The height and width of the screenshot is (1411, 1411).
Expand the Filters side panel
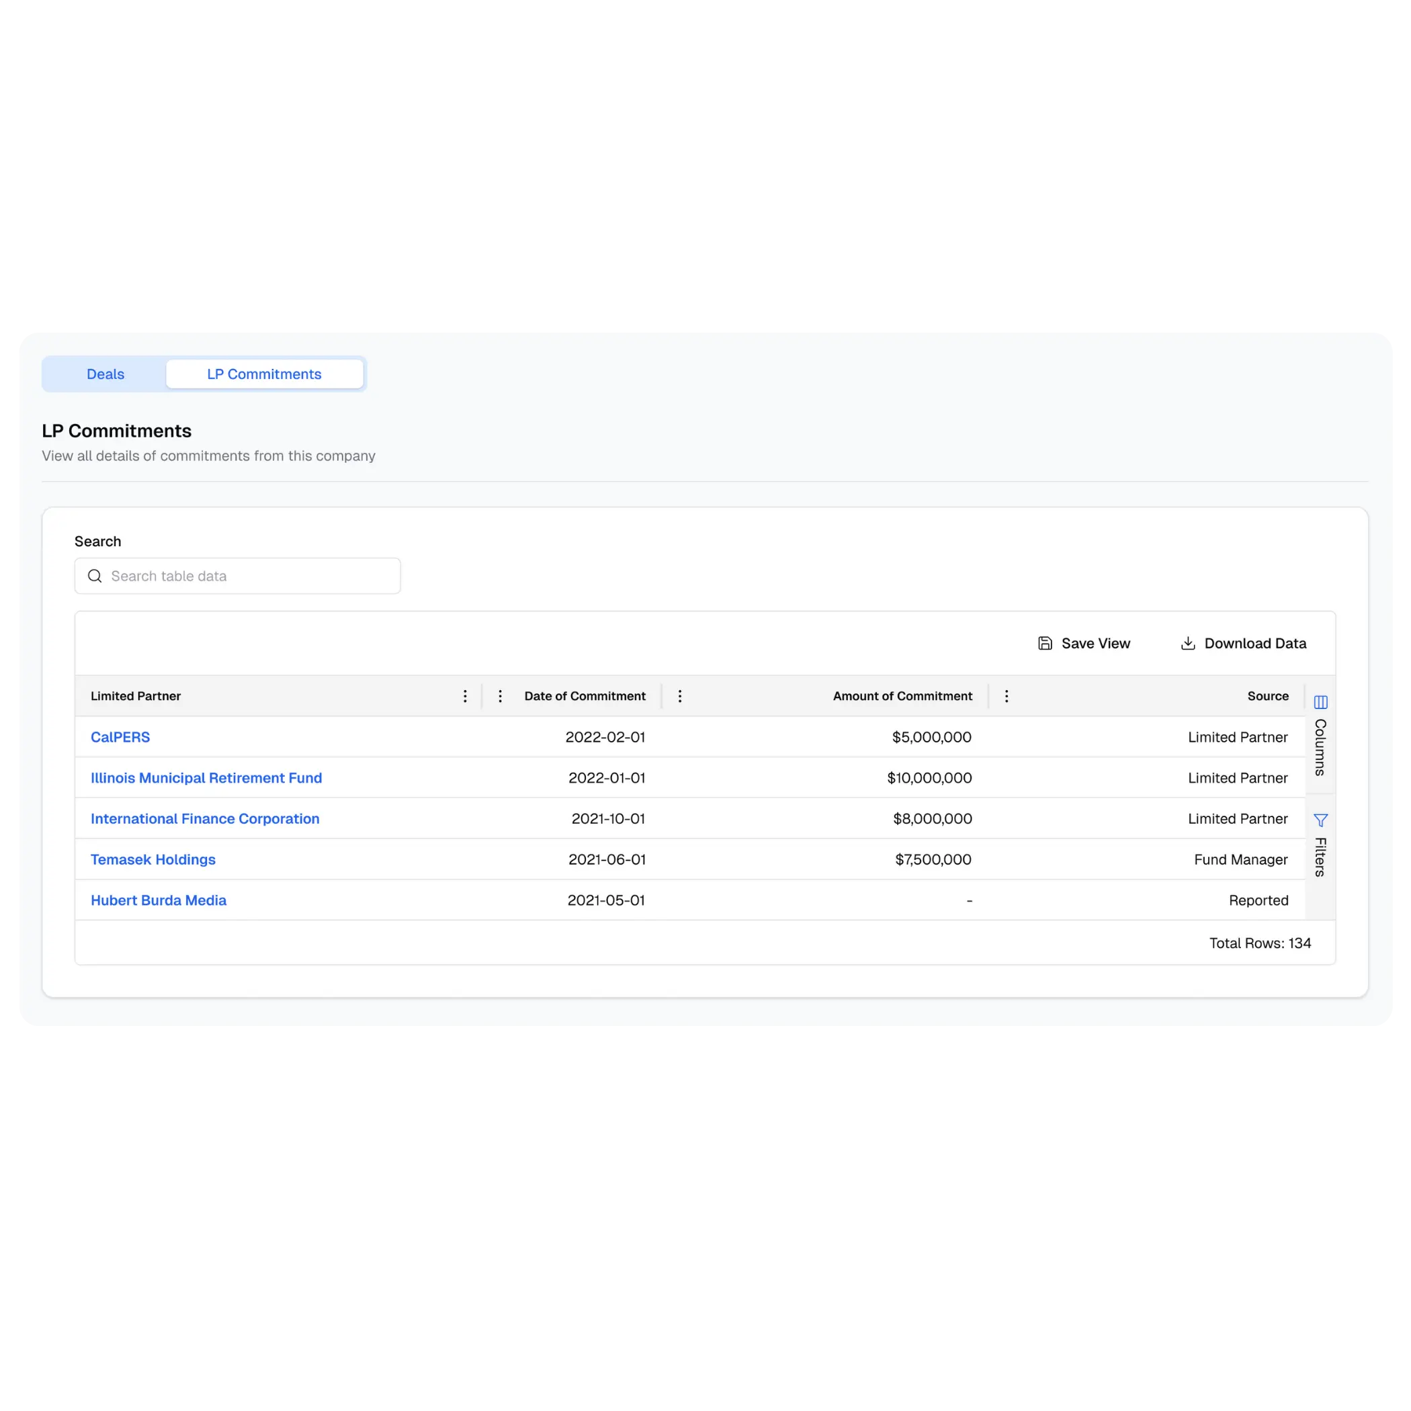(x=1320, y=857)
